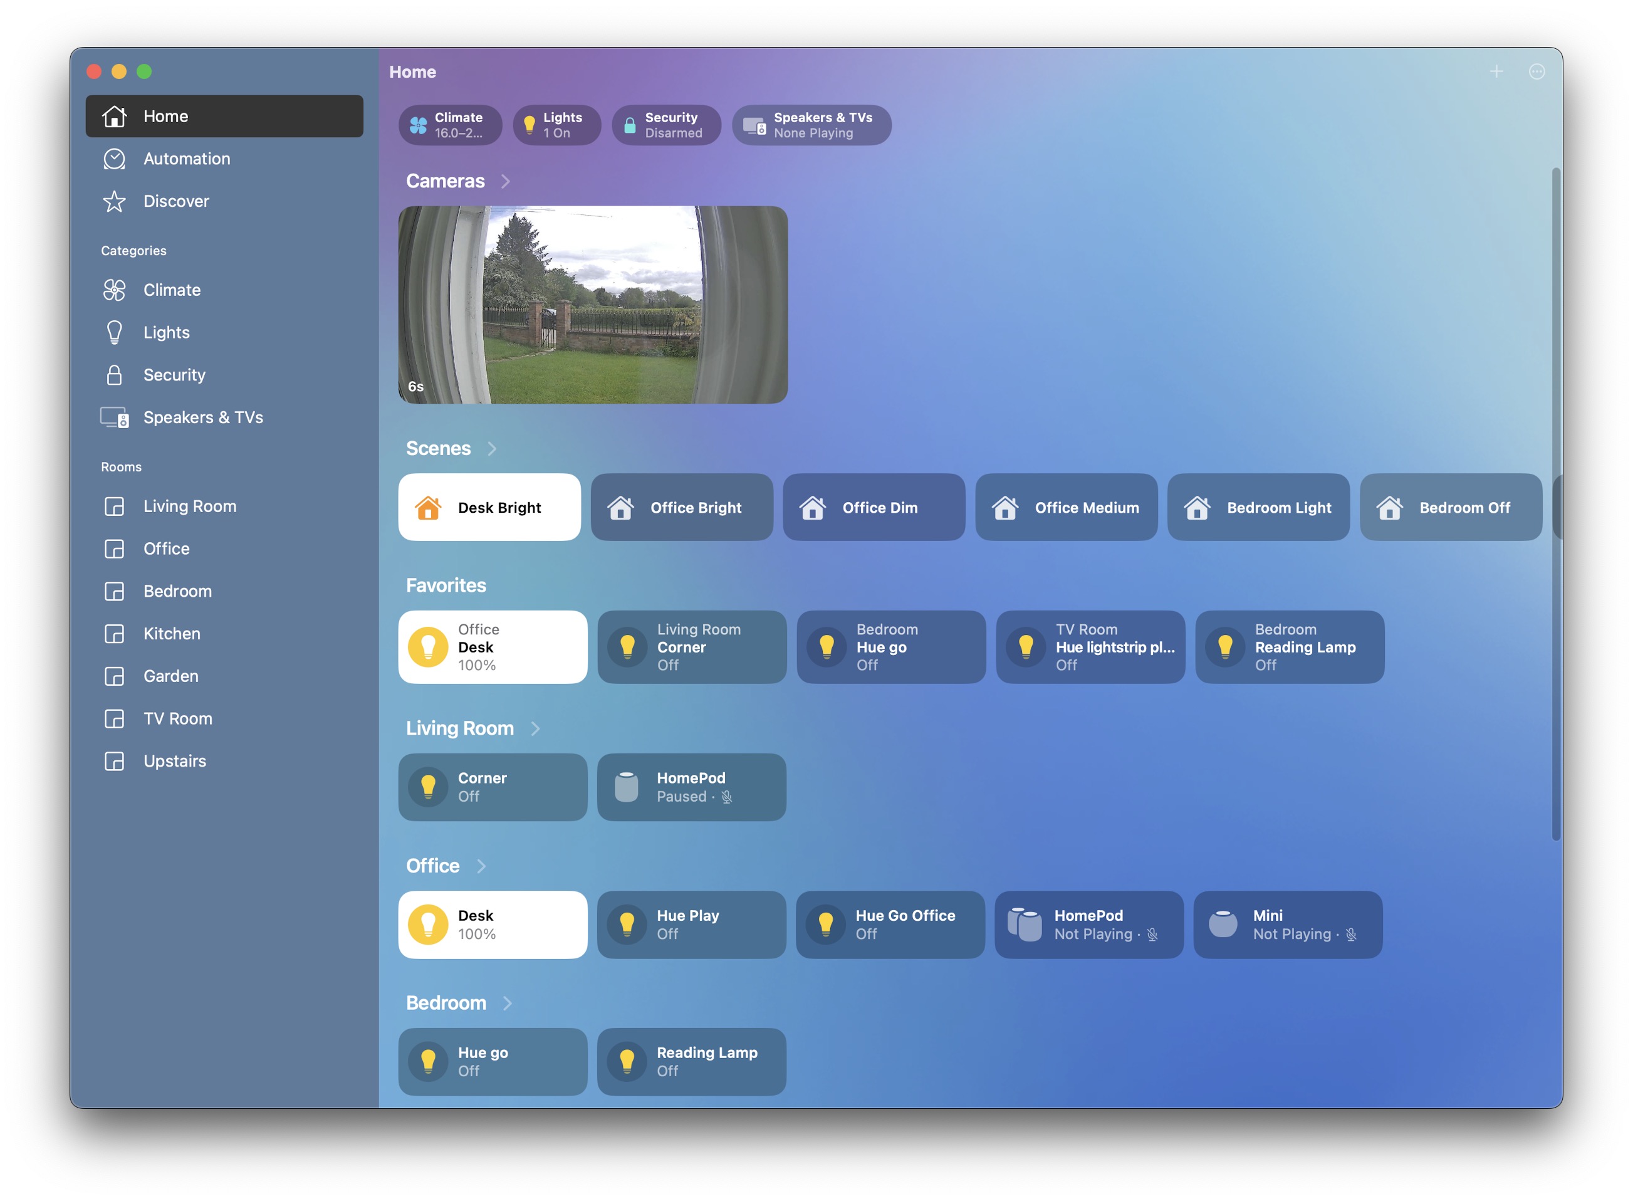Select the Office room tab in sidebar
The width and height of the screenshot is (1633, 1201).
tap(166, 548)
